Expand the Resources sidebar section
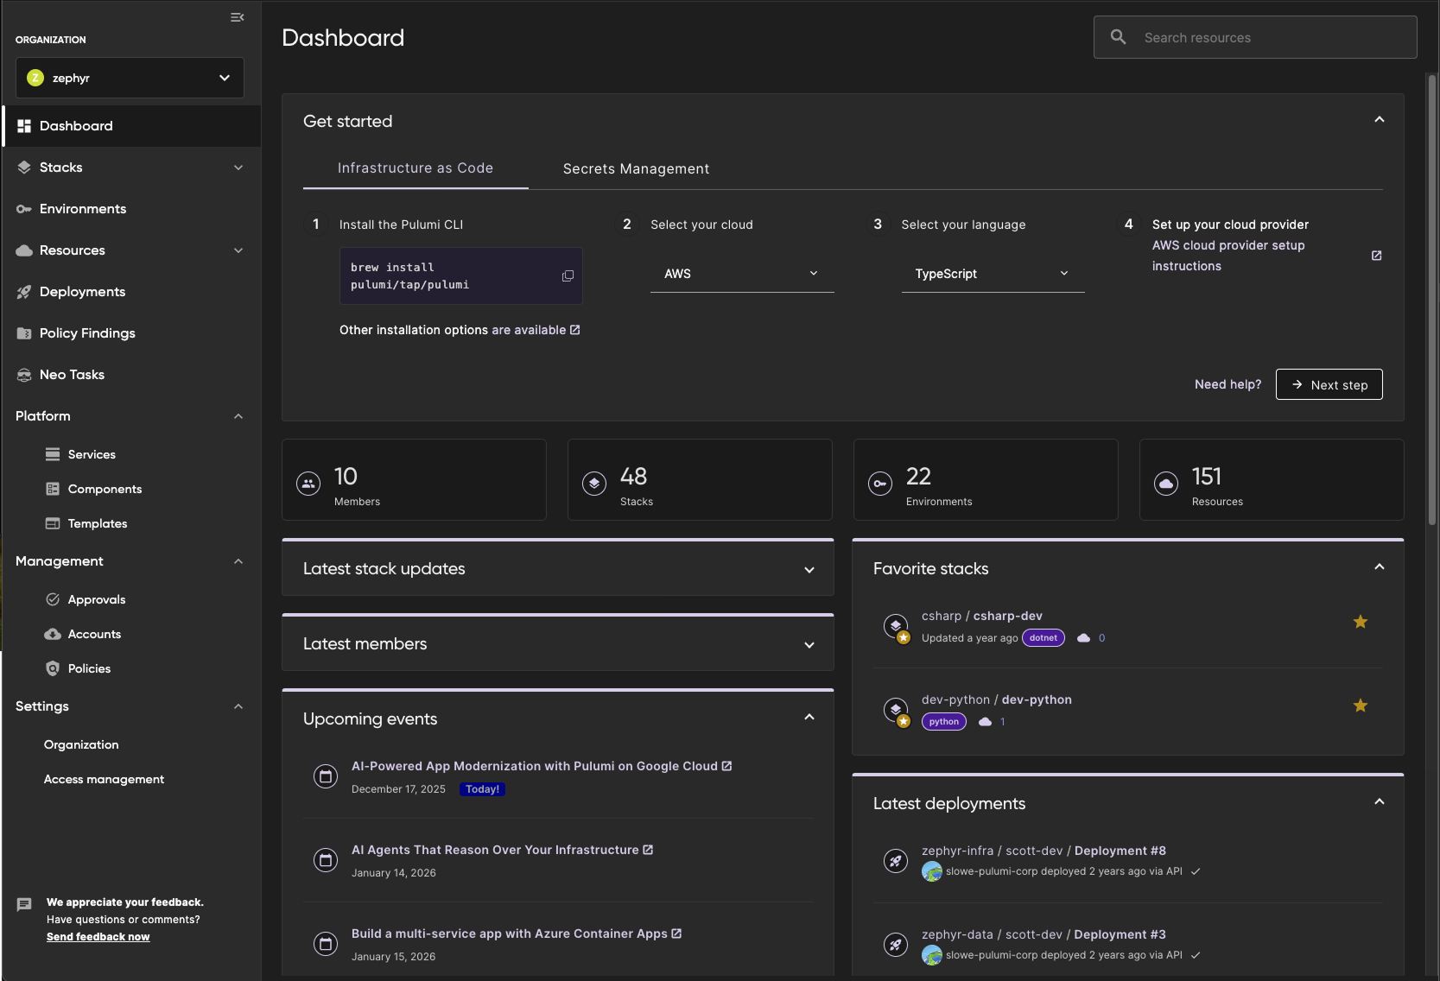The image size is (1440, 981). (x=238, y=250)
